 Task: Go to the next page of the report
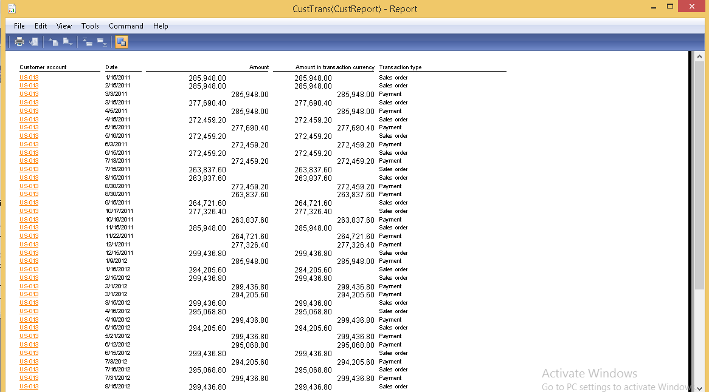point(68,41)
